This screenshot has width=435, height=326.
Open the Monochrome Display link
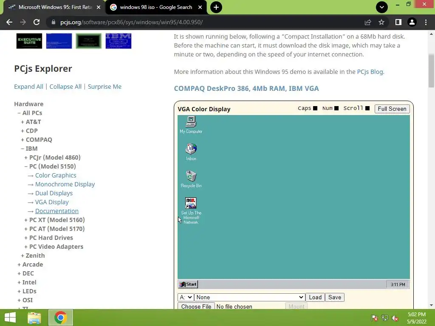pyautogui.click(x=65, y=184)
